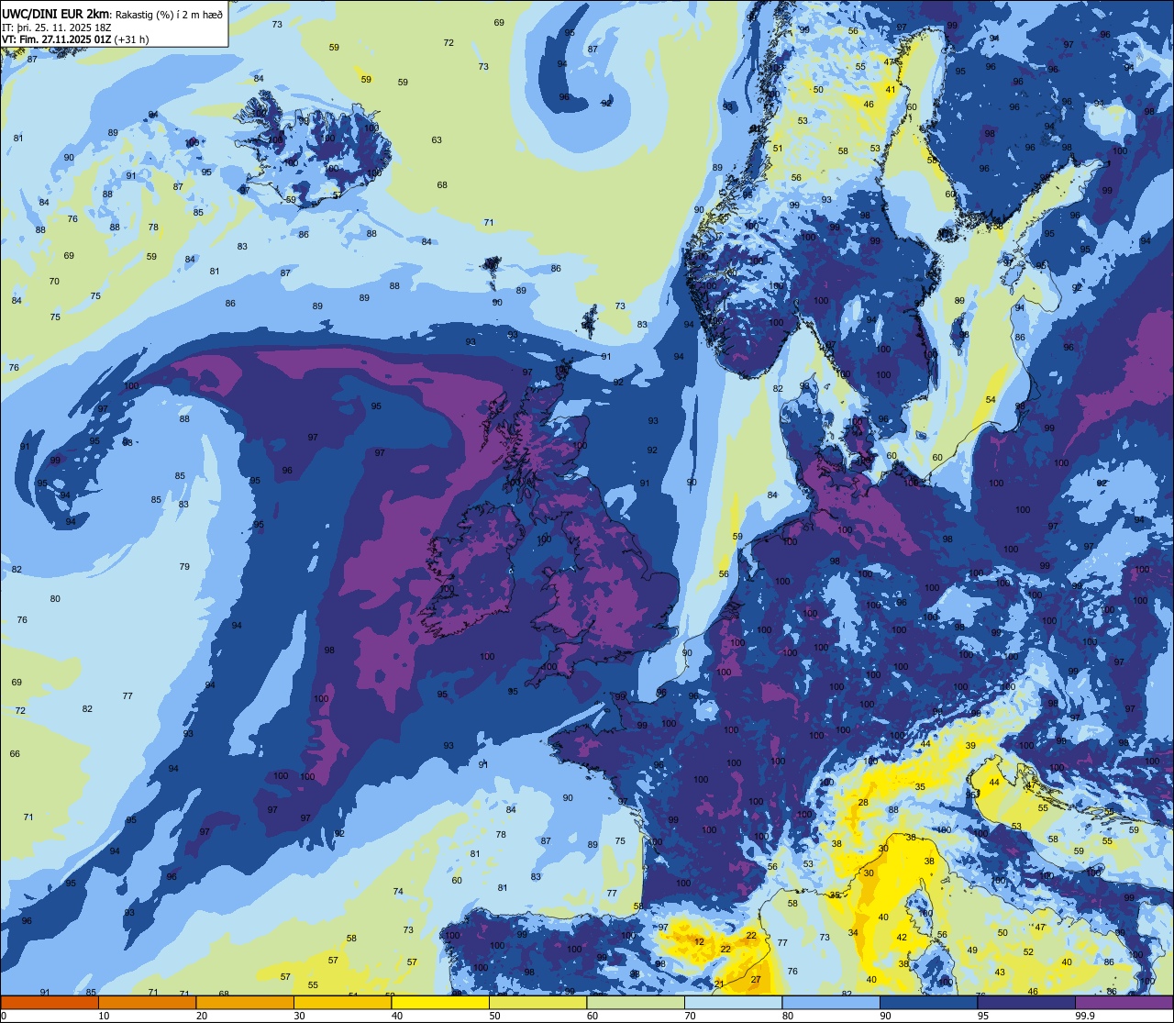Pick the 70–80 % pale blue legend segment
Viewport: 1174px width, 1023px height.
pyautogui.click(x=733, y=1002)
